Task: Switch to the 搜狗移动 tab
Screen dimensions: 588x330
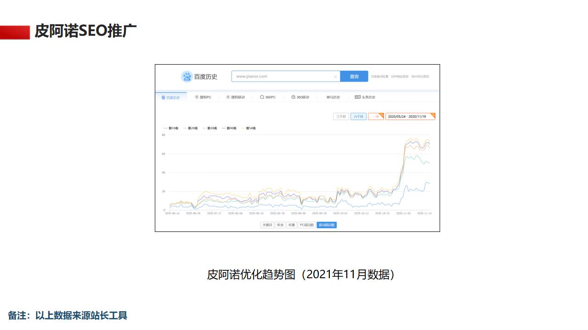Action: 235,97
